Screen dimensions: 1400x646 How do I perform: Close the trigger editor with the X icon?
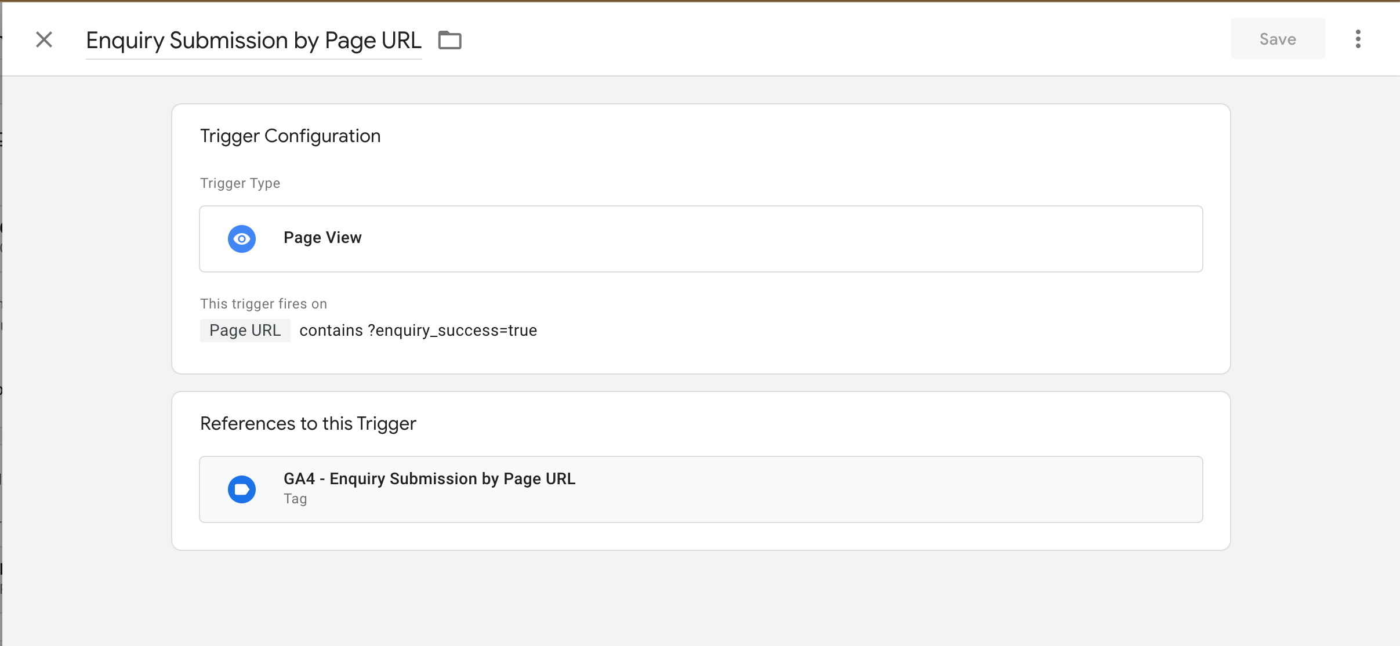tap(44, 39)
